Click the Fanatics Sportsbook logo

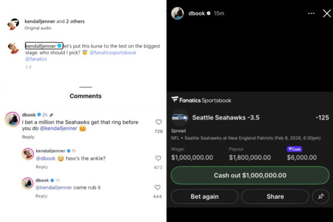click(201, 100)
